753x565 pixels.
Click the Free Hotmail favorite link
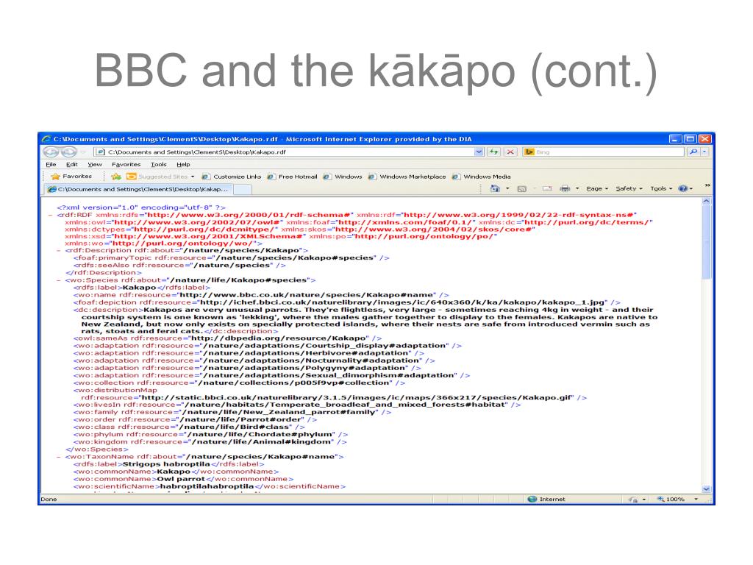coord(293,177)
